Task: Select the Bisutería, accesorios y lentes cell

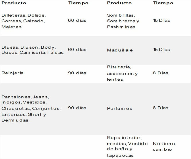Action: pyautogui.click(x=122, y=73)
